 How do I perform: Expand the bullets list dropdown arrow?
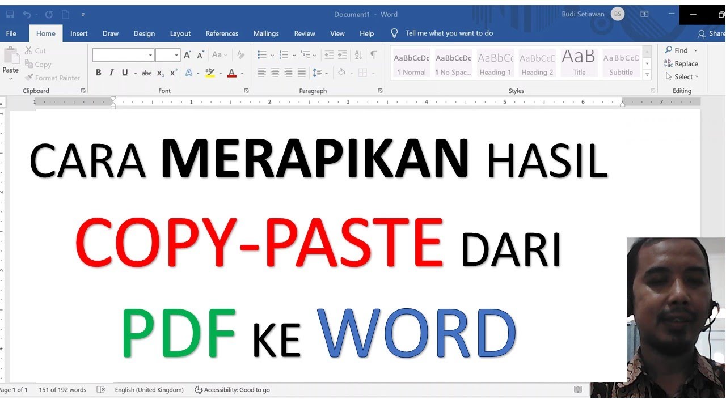(x=272, y=56)
